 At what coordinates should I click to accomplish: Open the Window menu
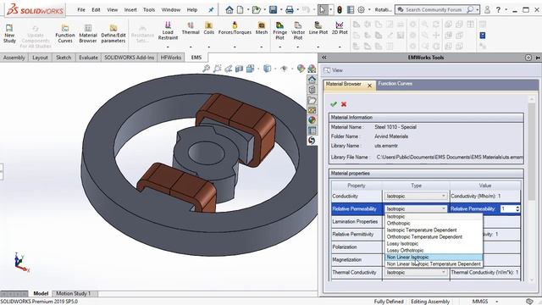pos(171,9)
